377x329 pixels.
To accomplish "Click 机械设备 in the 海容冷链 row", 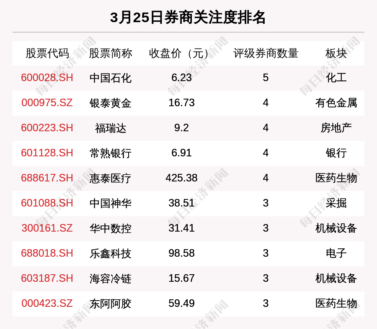I will (336, 278).
